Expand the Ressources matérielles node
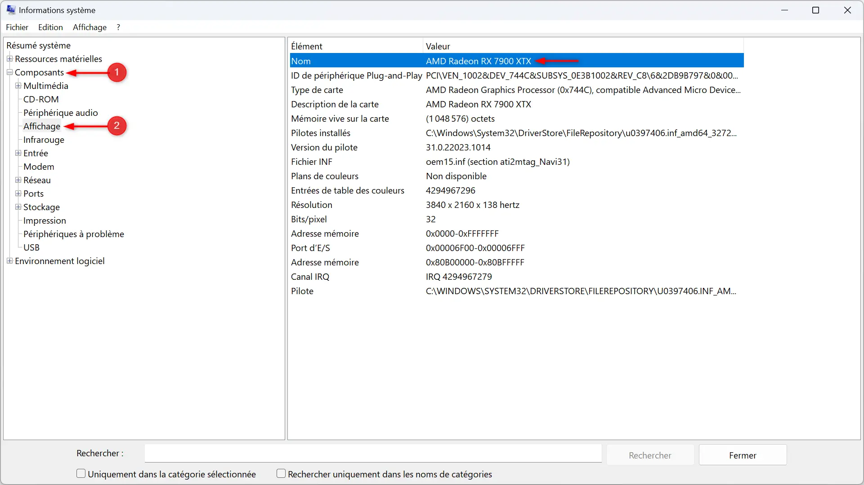The image size is (864, 485). pyautogui.click(x=9, y=59)
